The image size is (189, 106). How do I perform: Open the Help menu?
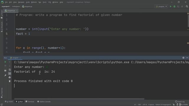coord(61,2)
